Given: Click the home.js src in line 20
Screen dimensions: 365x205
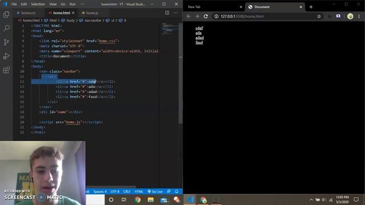Looking at the screenshot, I should [x=73, y=122].
